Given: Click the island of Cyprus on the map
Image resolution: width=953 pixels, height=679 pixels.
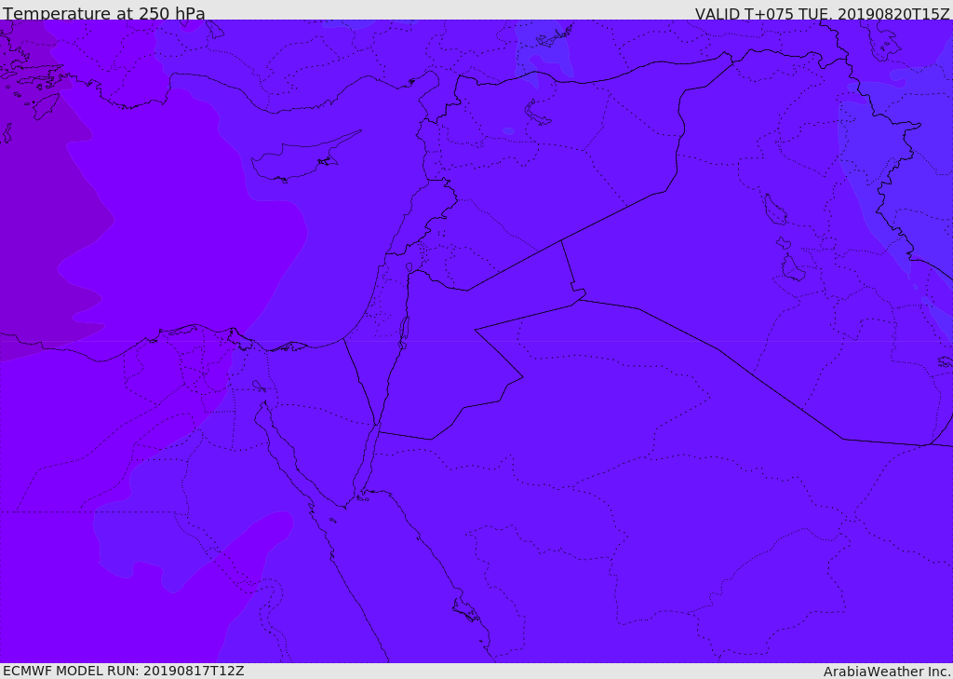Looking at the screenshot, I should coord(298,159).
